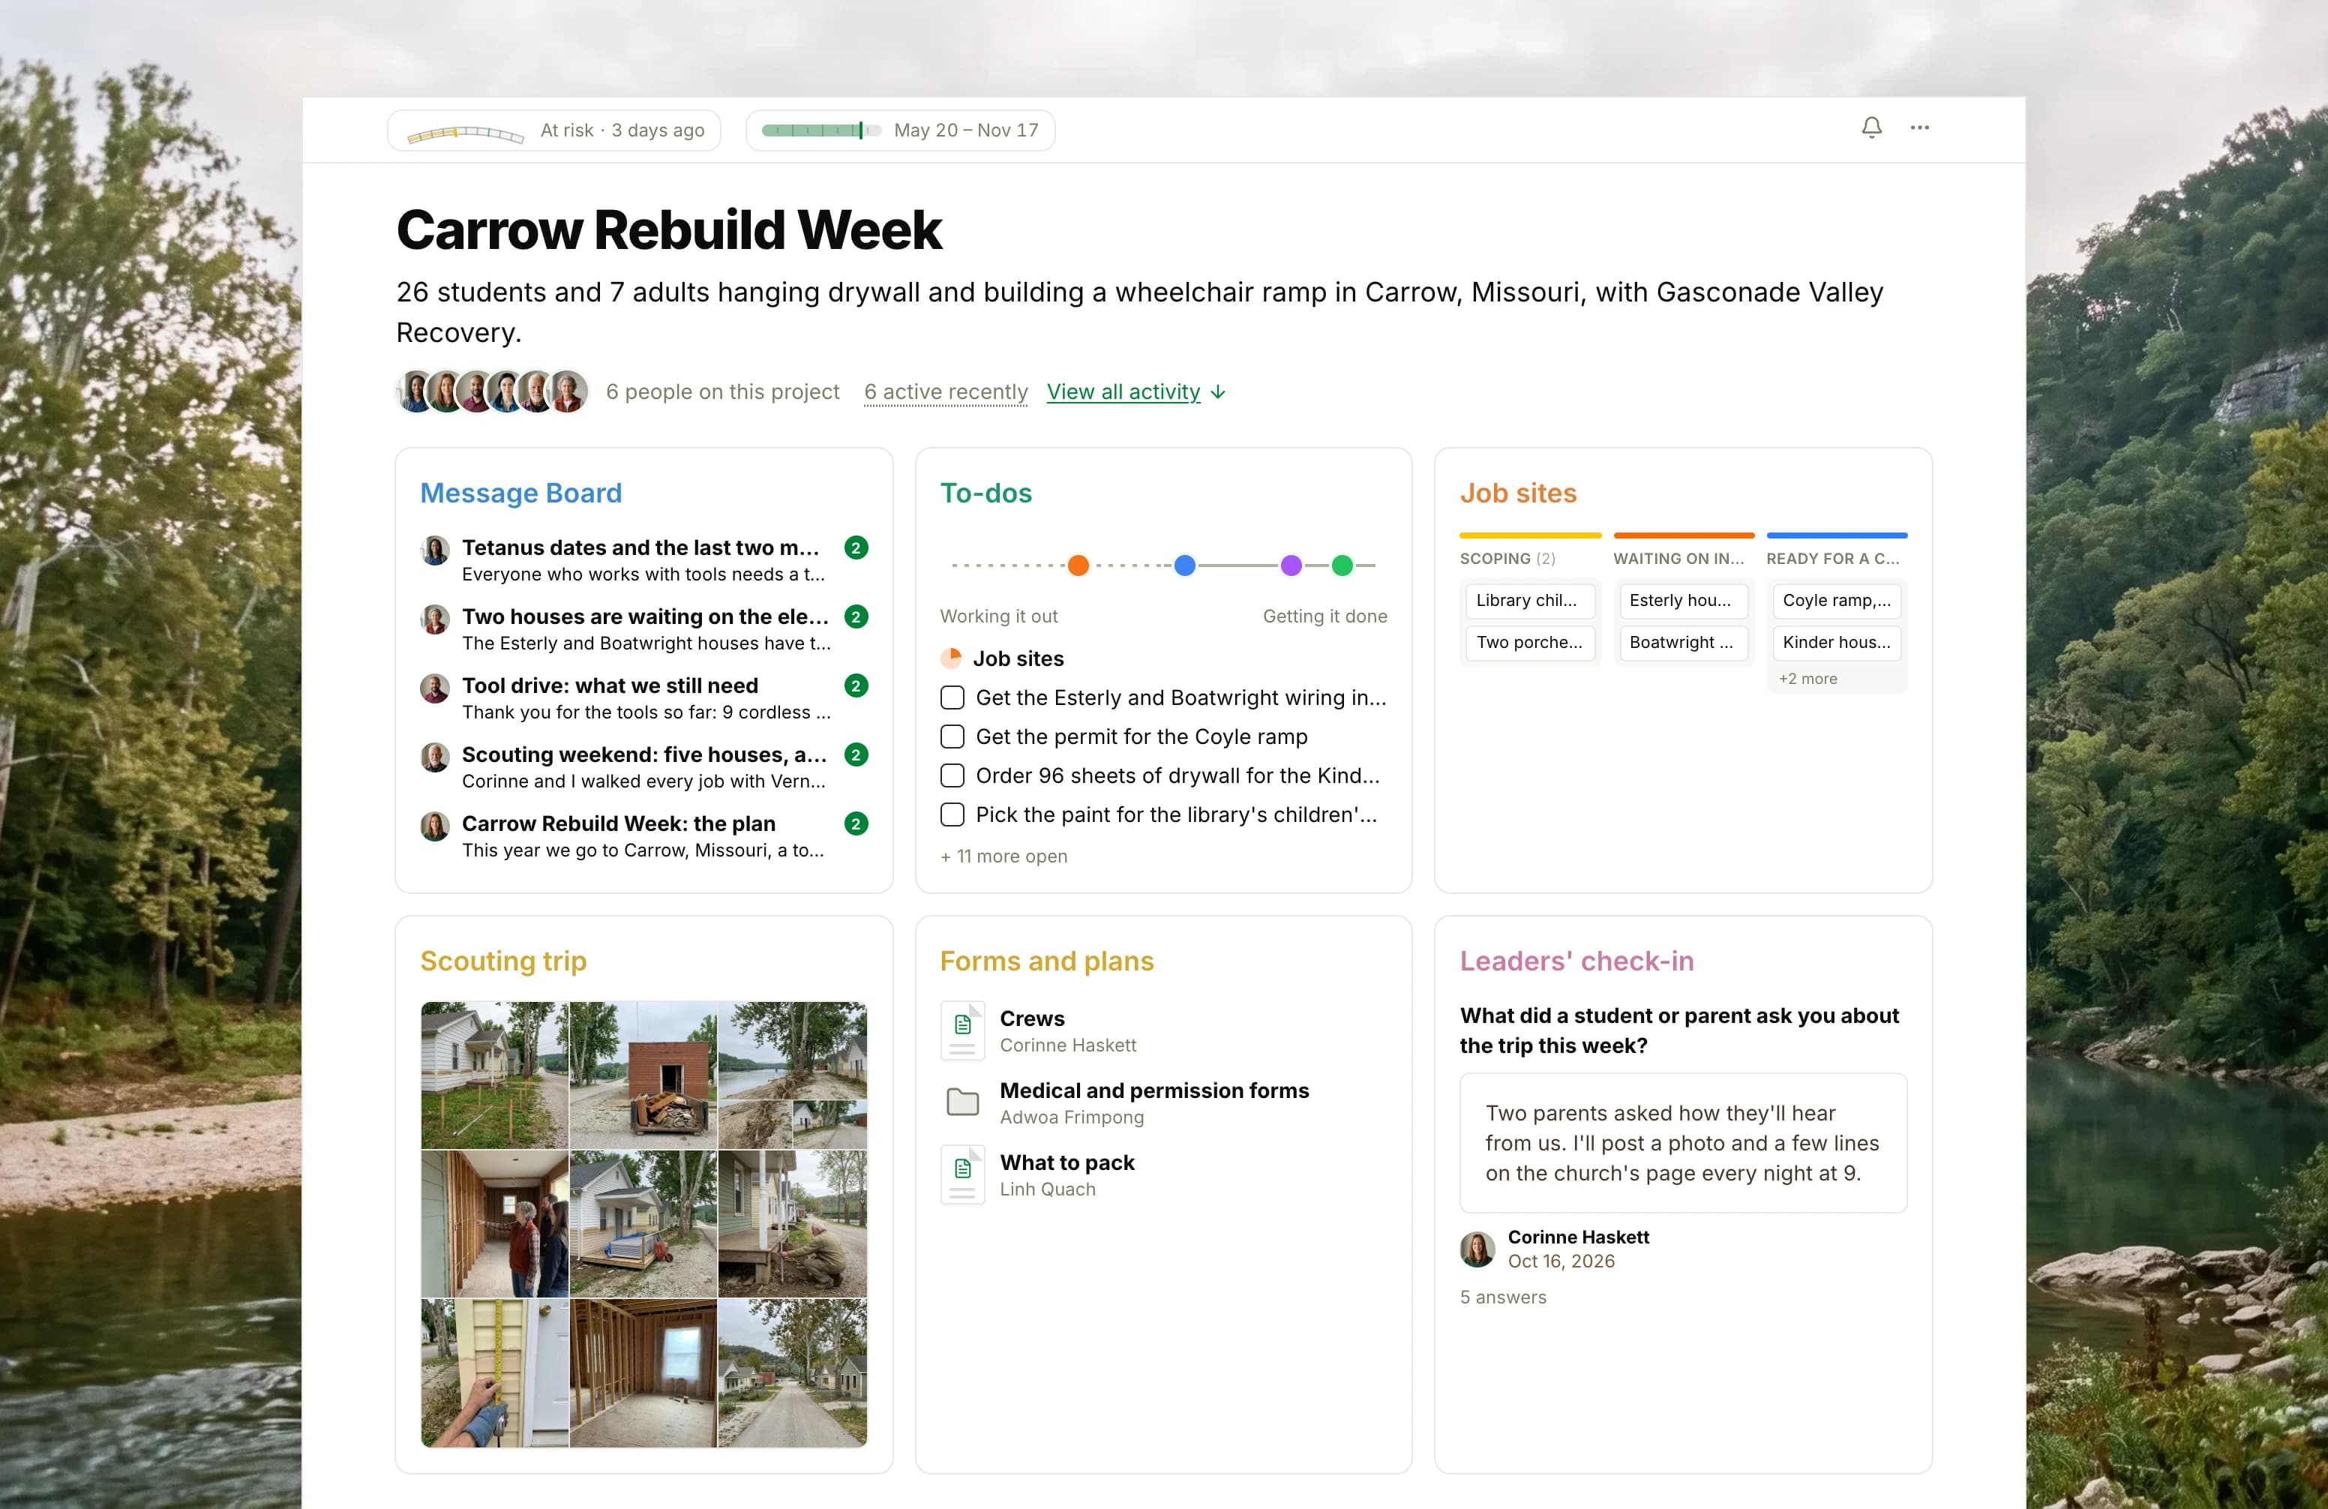Open the Boatwright card in Waiting column

pos(1684,643)
